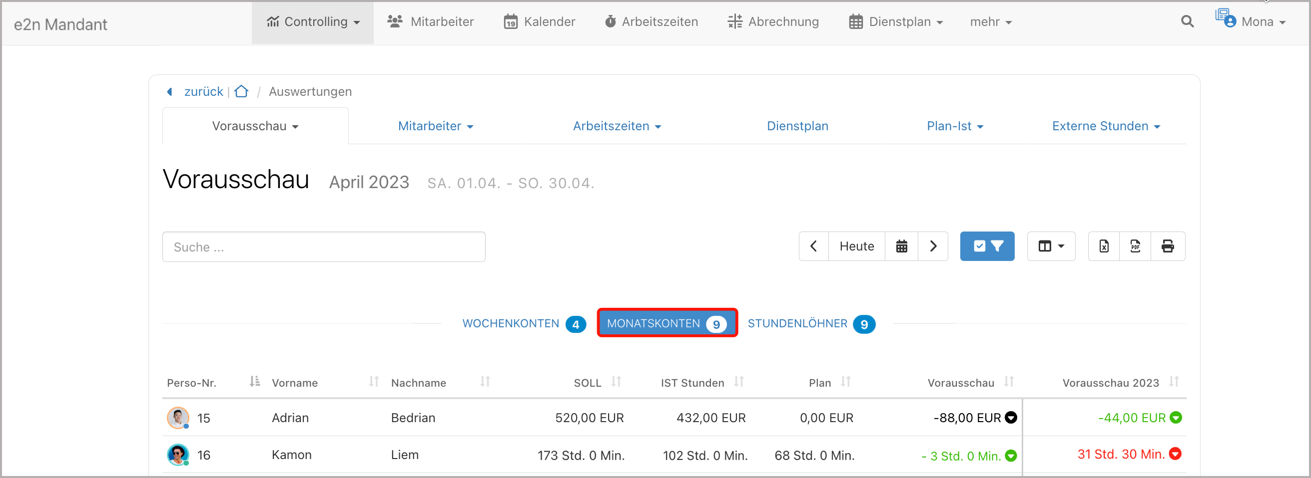Screen dimensions: 1311x478
Task: Open the global search
Action: [x=1187, y=21]
